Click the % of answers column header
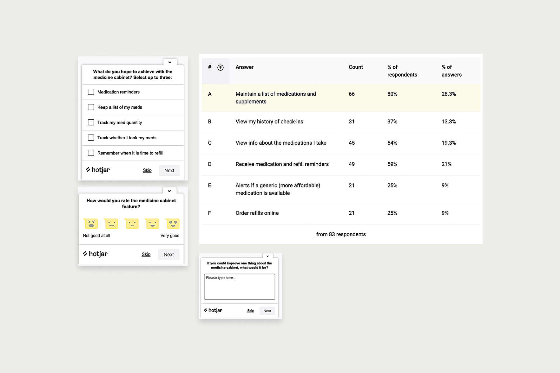This screenshot has width=560, height=373. (451, 71)
